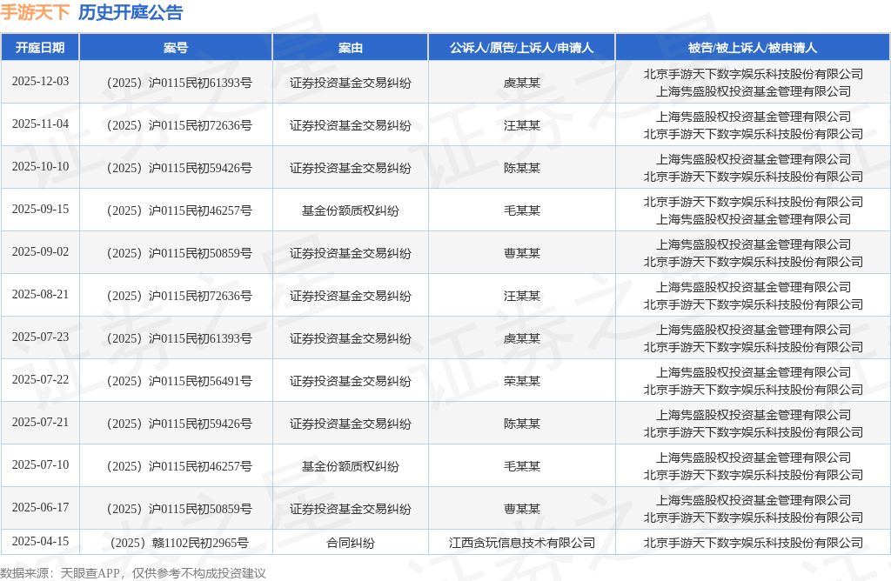Click 证券投资基金交易纠纷 in the 2025-07-22 row
Screen dimensions: 891x581
pos(351,381)
